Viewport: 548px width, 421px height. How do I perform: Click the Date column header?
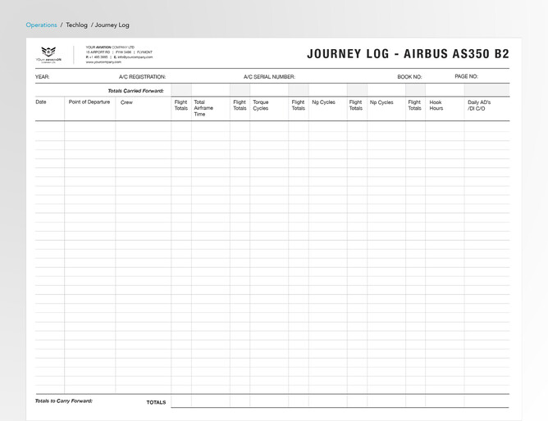coord(41,102)
